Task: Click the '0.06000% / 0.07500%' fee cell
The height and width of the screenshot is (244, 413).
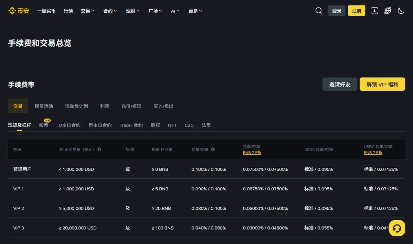Action: coord(265,208)
